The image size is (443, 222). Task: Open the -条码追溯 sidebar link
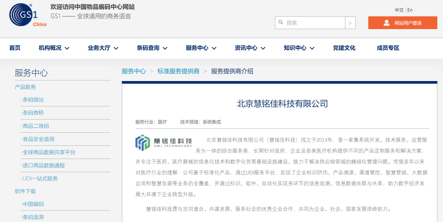(x=32, y=217)
